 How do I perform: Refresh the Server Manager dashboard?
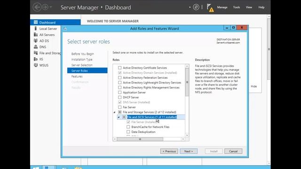pos(196,8)
